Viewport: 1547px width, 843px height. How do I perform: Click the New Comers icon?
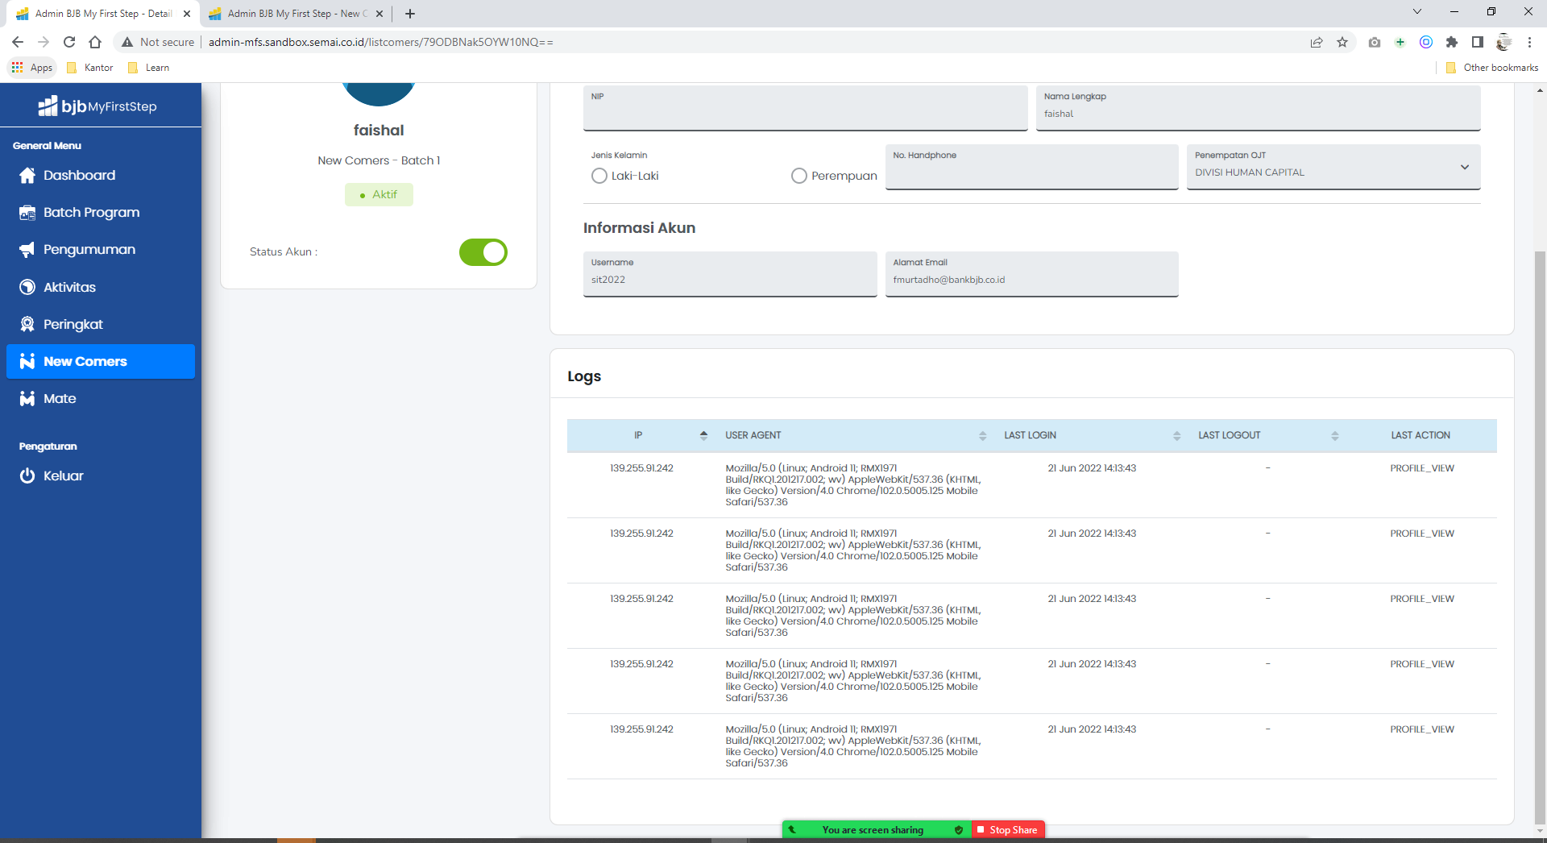[27, 361]
